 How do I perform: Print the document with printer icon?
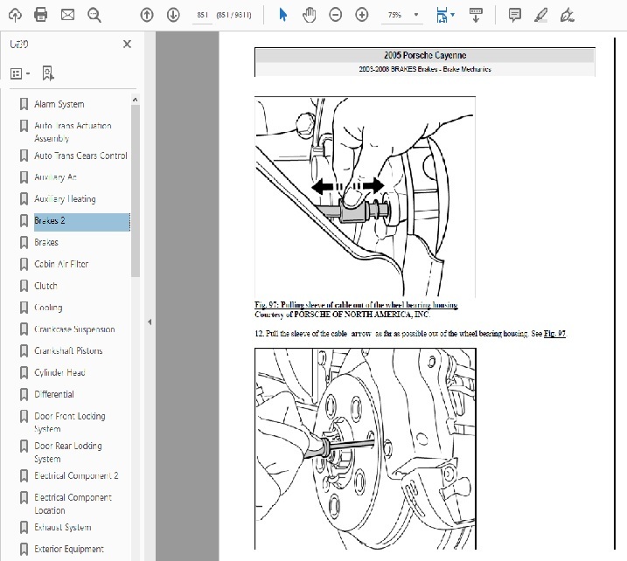pos(41,15)
